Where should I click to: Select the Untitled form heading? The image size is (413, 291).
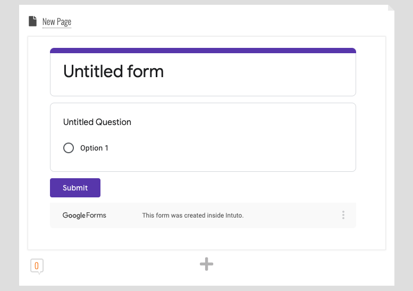(x=113, y=71)
